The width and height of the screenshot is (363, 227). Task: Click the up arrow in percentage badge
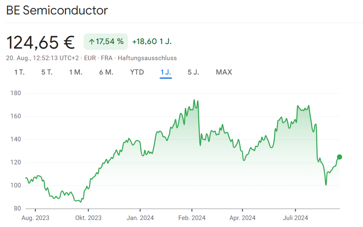92,42
